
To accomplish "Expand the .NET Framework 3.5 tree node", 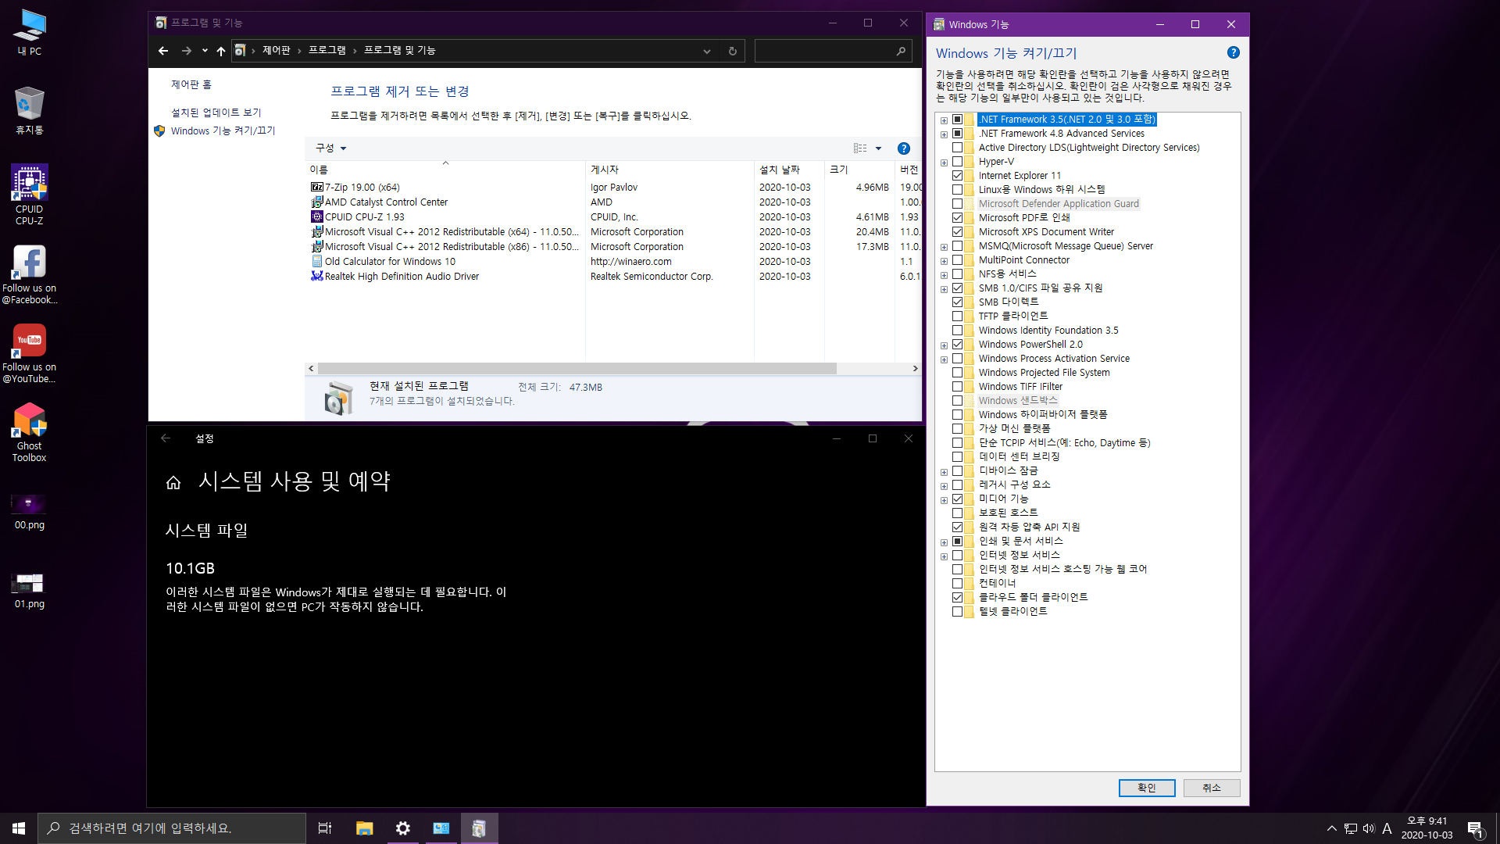I will 944,120.
